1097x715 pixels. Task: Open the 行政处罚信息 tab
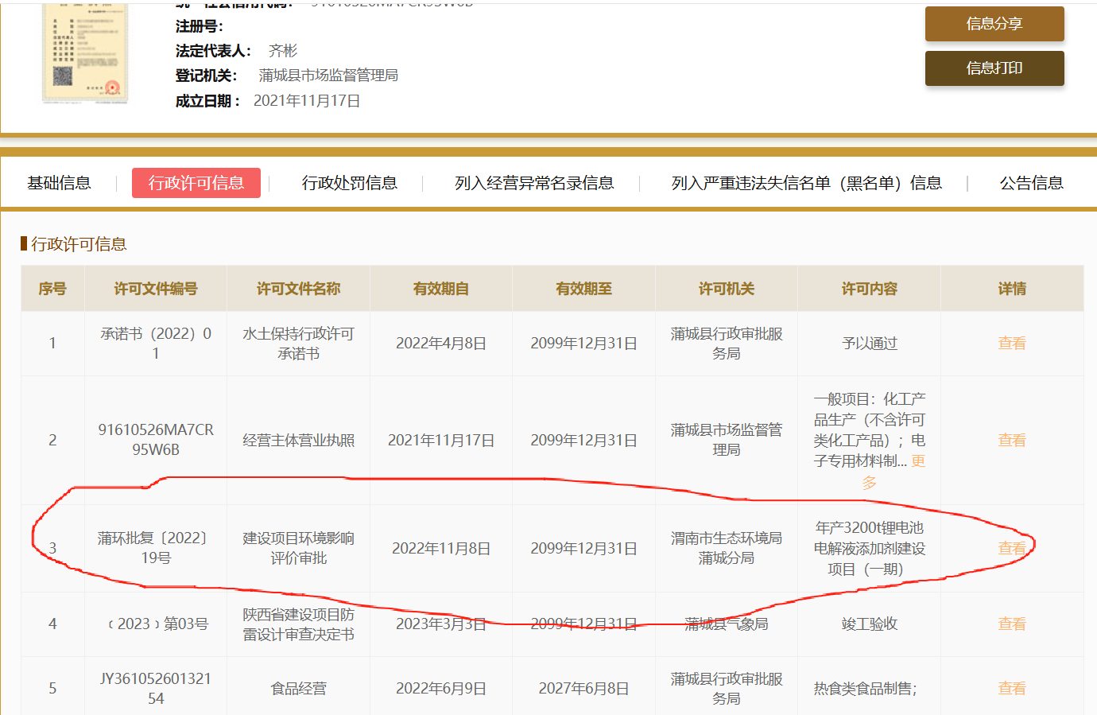[350, 183]
